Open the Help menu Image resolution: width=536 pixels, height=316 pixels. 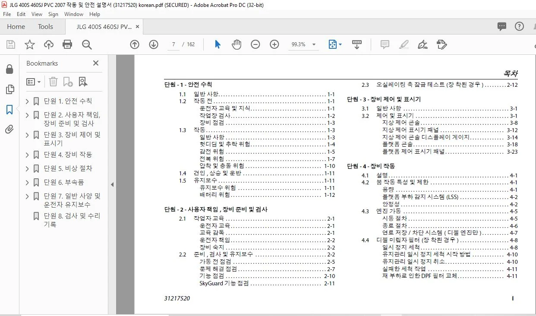[95, 14]
